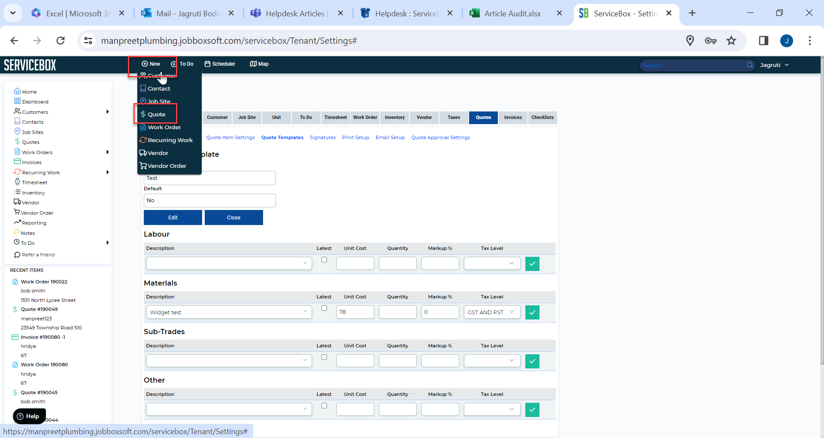Open Other Description dropdown
Image resolution: width=824 pixels, height=438 pixels.
click(x=229, y=409)
